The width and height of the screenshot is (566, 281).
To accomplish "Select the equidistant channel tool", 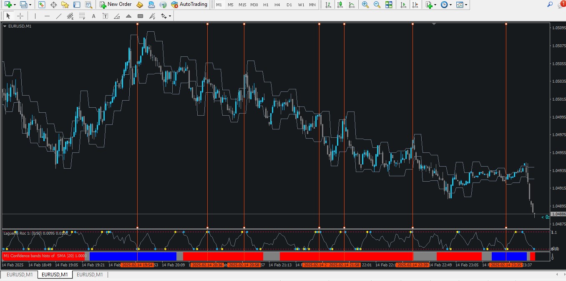I will (x=70, y=16).
